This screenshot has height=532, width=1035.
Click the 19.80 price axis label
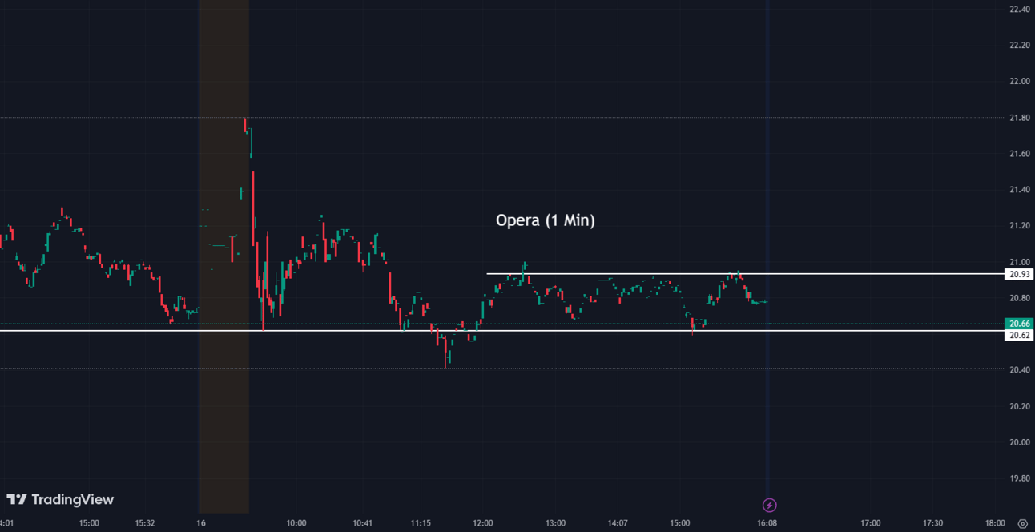tap(1020, 478)
